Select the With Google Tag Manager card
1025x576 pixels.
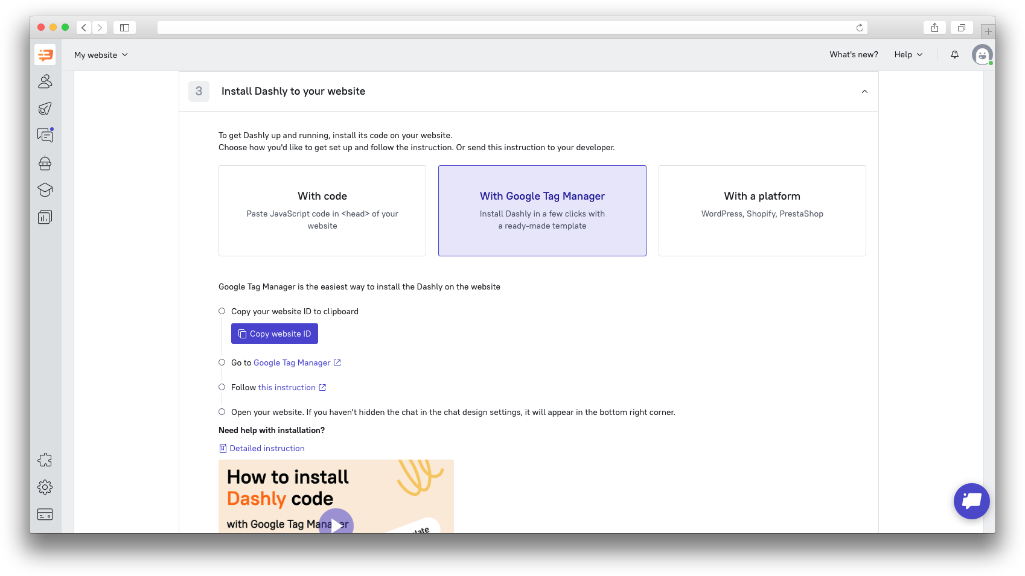(542, 211)
